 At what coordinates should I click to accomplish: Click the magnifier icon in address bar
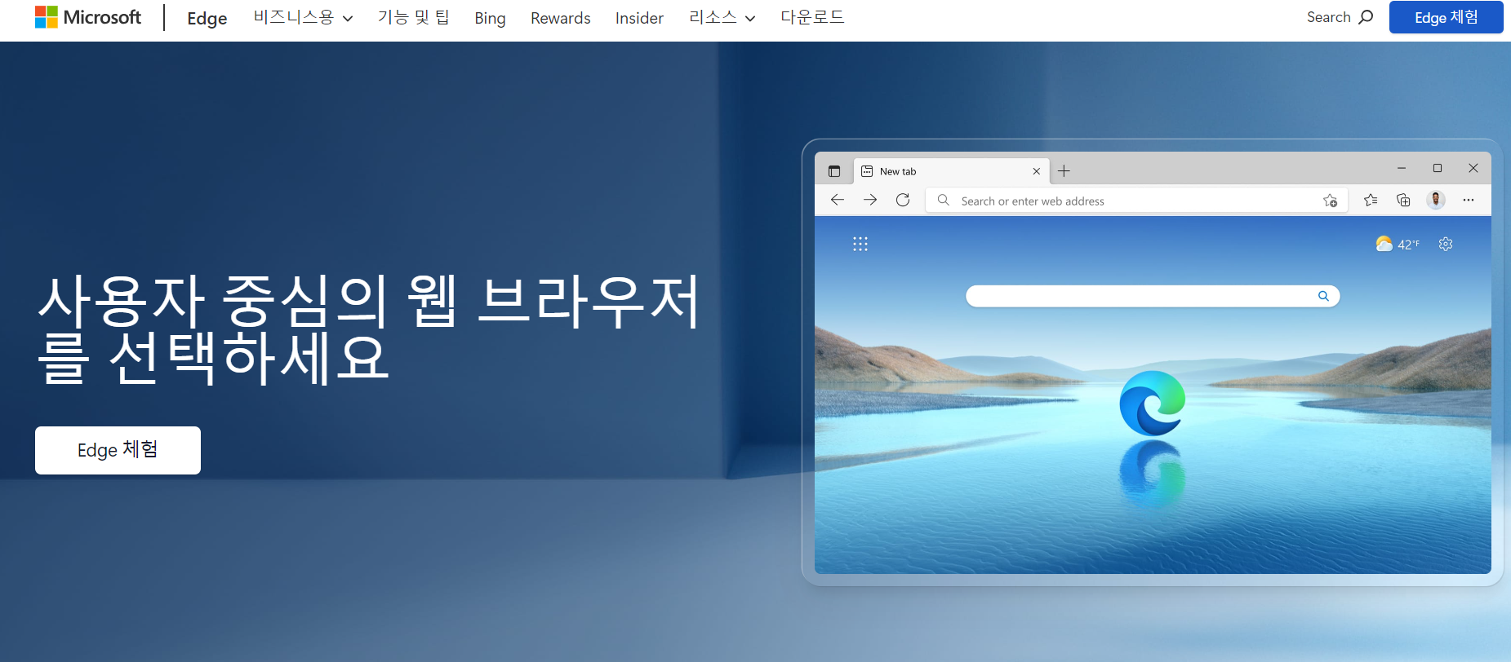(944, 200)
